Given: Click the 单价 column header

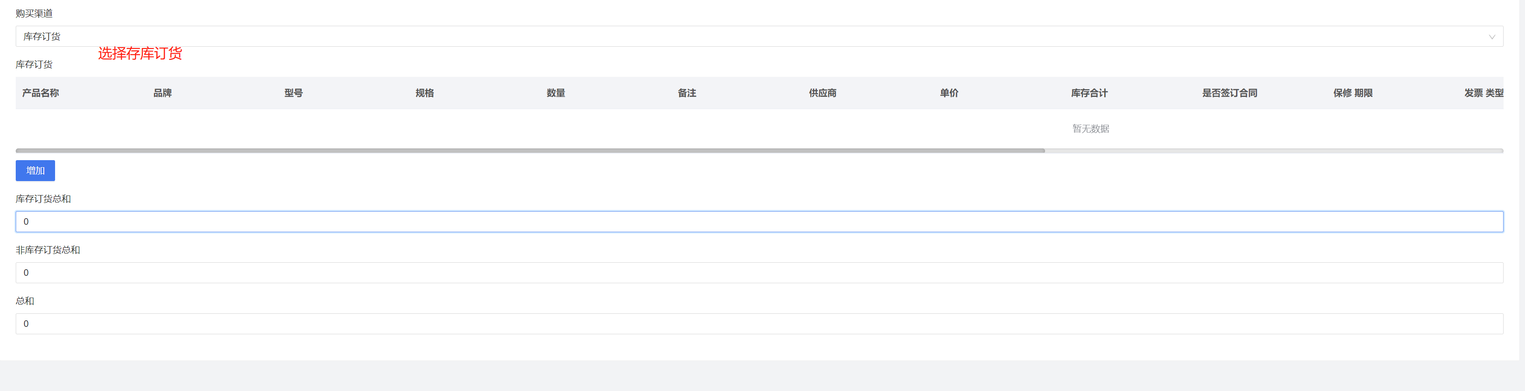Looking at the screenshot, I should pyautogui.click(x=949, y=93).
